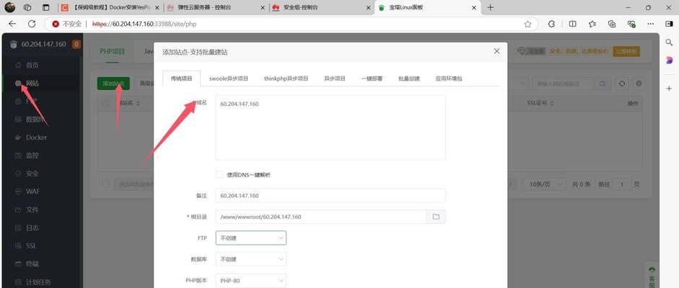Screen dimensions: 679x288
Task: Refresh the site list in background page
Action: (x=622, y=84)
